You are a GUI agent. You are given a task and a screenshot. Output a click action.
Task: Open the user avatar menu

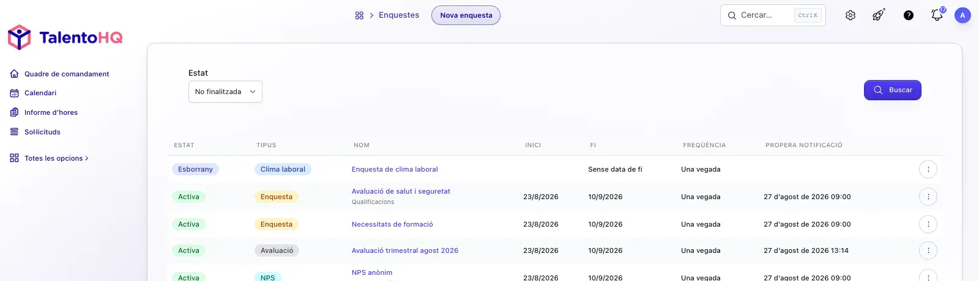point(962,15)
